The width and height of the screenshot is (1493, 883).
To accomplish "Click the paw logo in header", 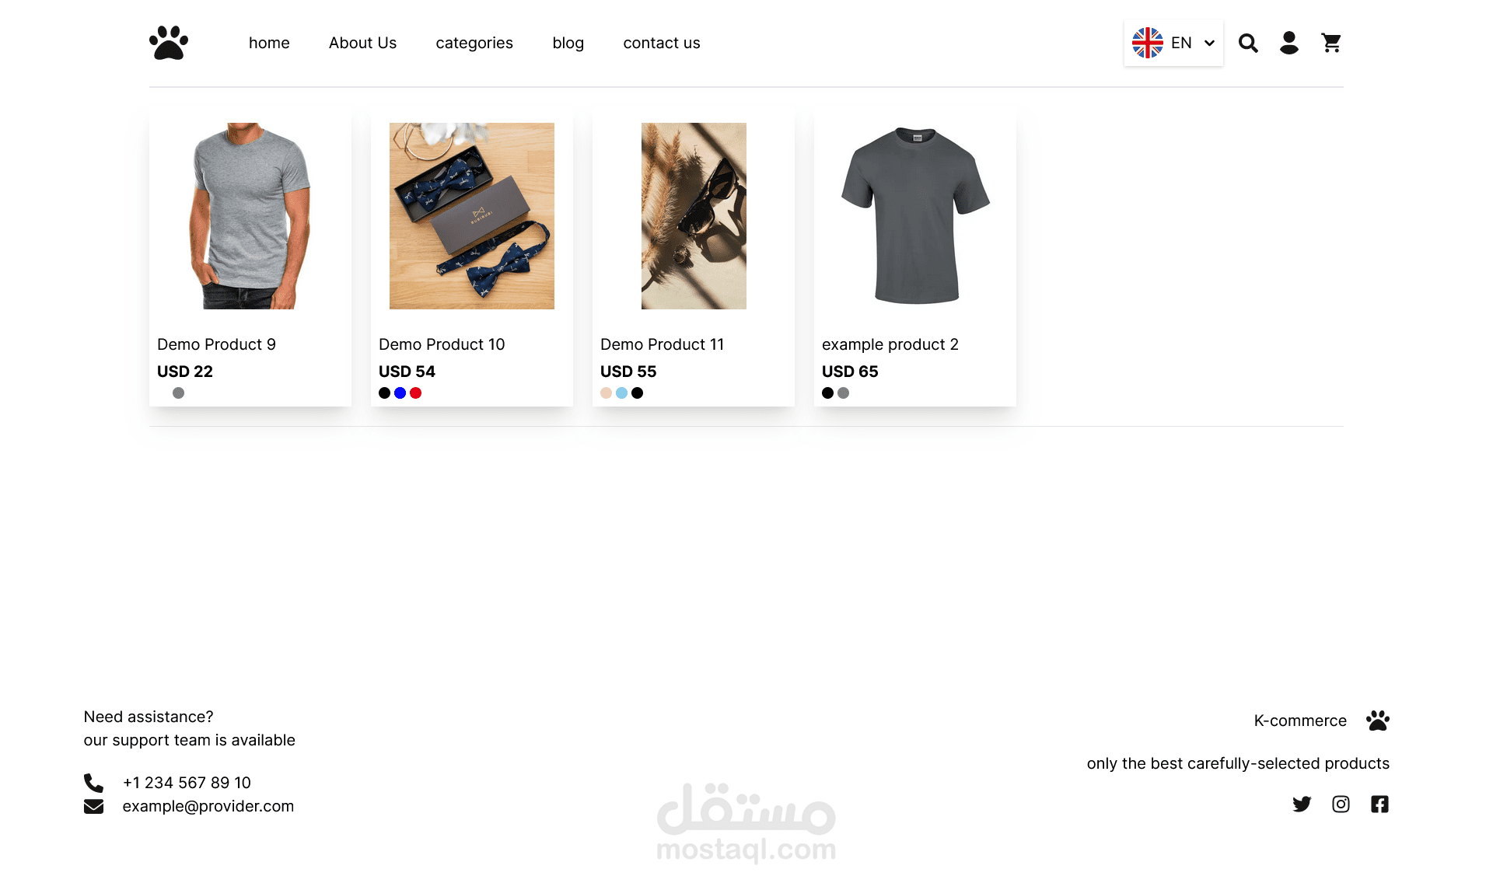I will pyautogui.click(x=169, y=43).
